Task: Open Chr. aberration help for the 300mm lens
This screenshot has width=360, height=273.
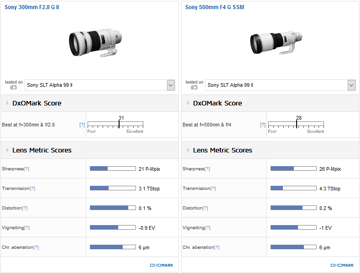Action: tap(36, 247)
